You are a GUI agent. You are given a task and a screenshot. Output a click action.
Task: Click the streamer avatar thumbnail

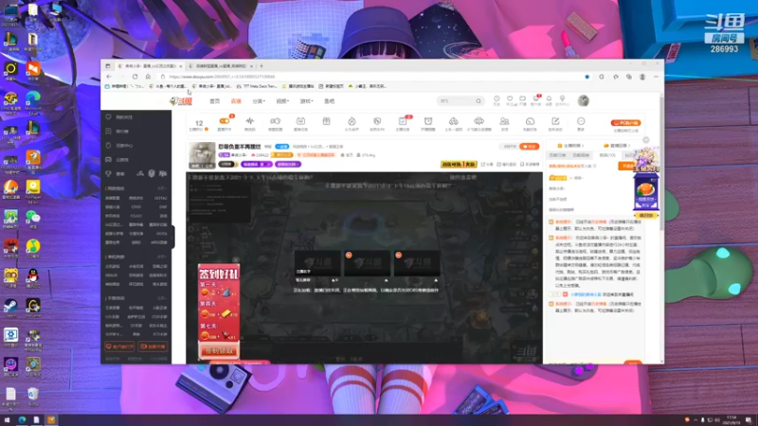[202, 155]
